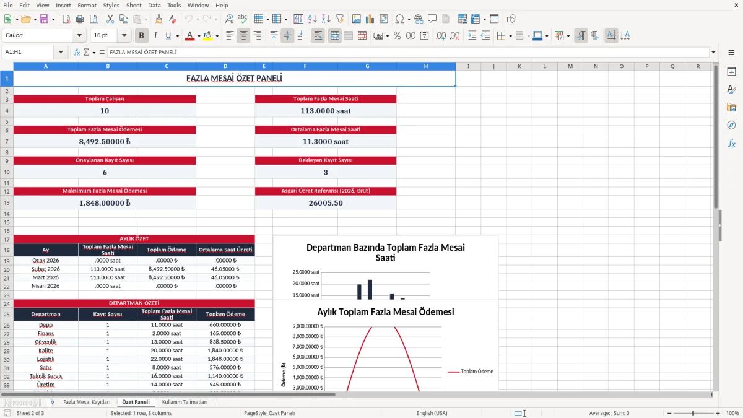Click the Copy icon

tap(123, 19)
